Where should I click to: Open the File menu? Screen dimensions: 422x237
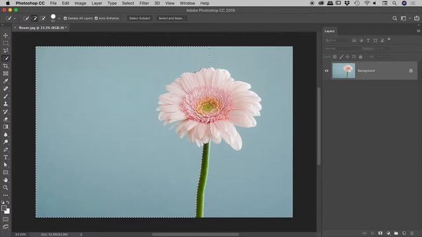tap(53, 3)
